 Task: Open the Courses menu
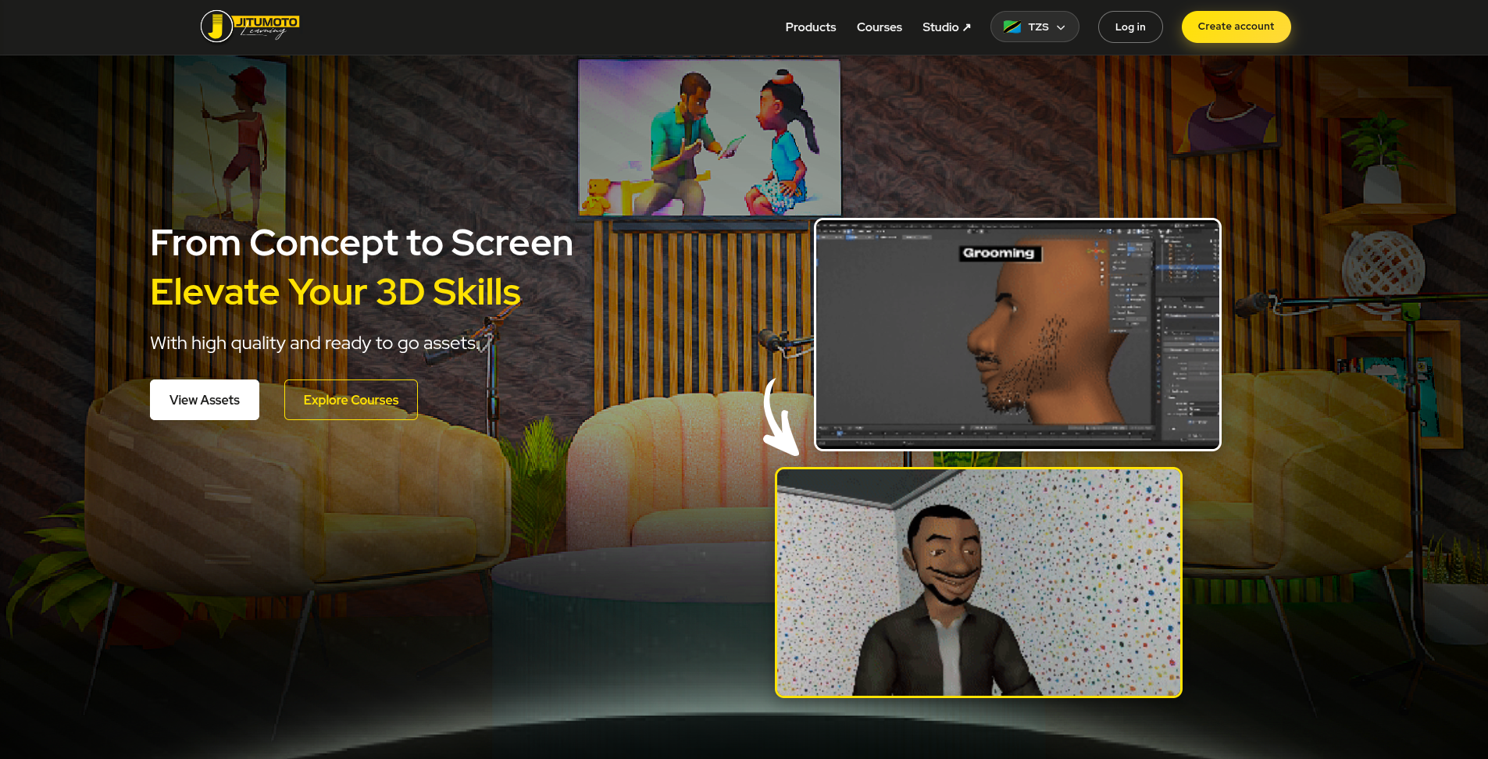(879, 27)
